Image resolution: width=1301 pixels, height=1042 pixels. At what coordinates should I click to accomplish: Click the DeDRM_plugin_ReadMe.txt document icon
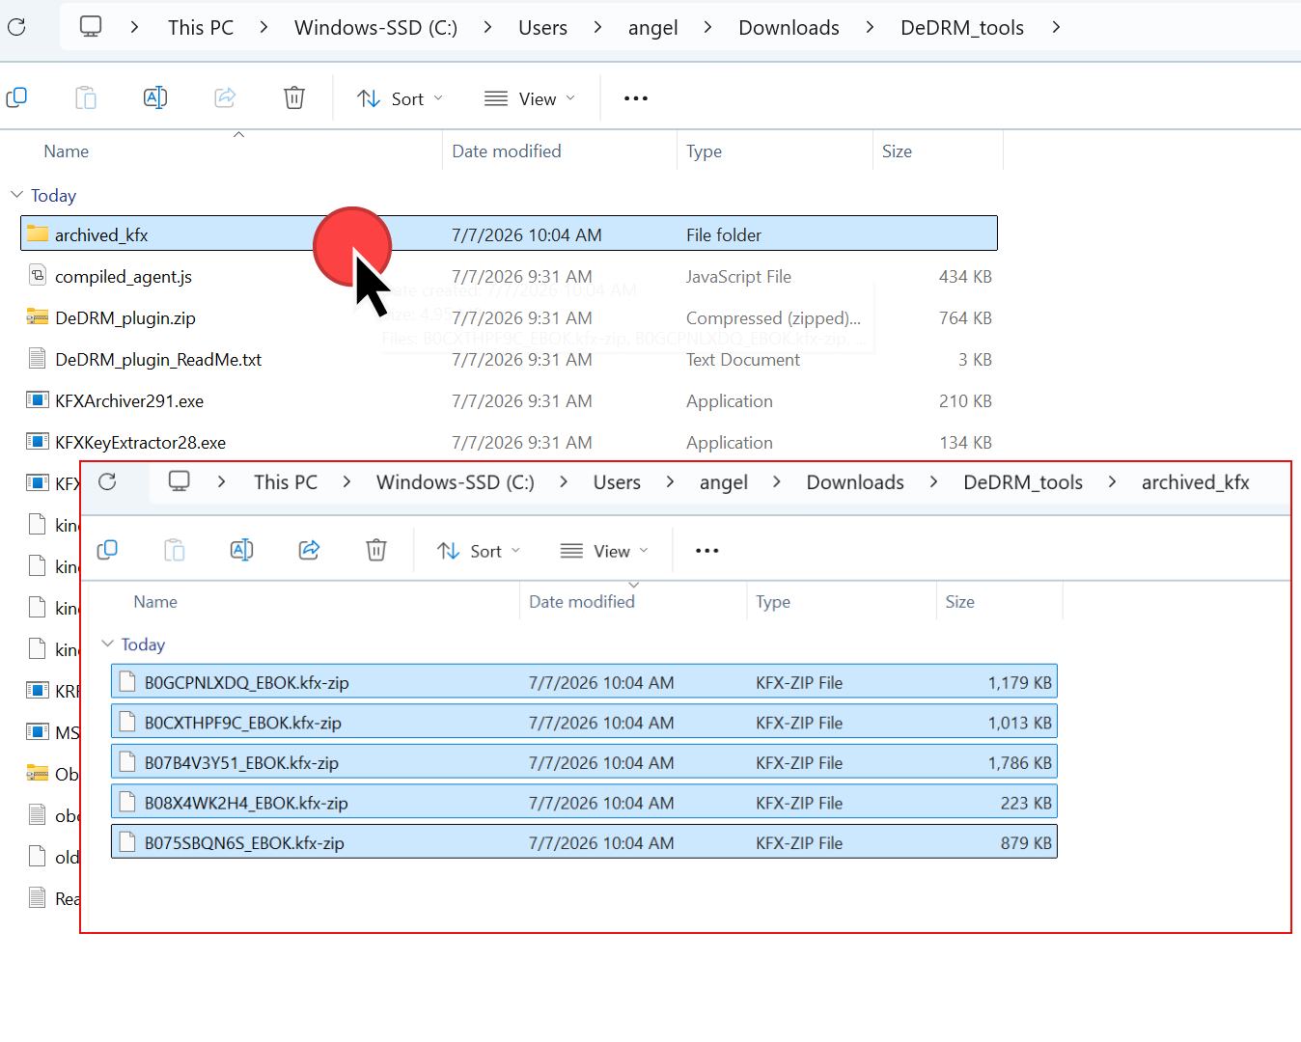click(x=38, y=359)
